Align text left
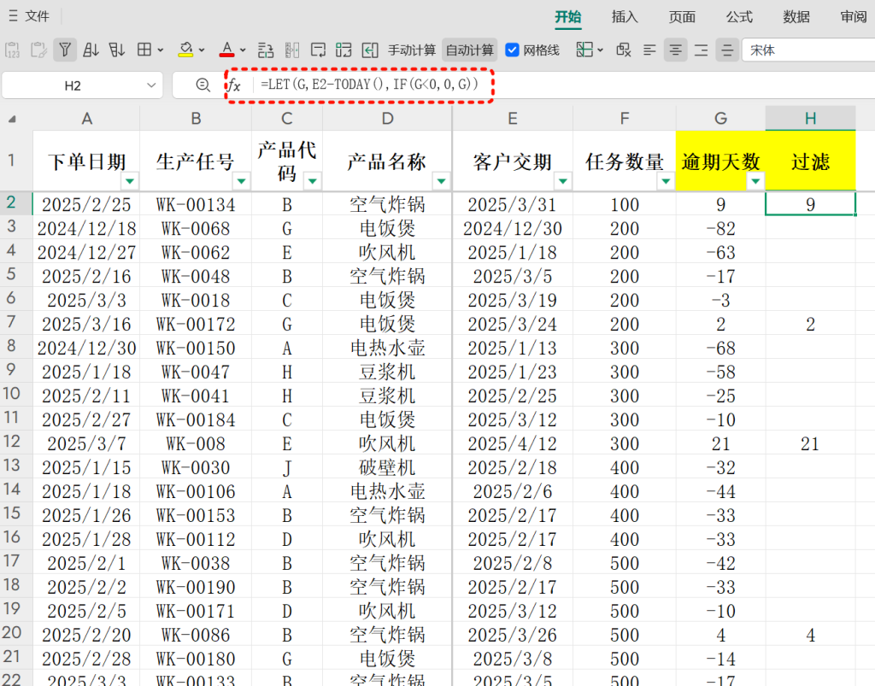 pyautogui.click(x=649, y=50)
